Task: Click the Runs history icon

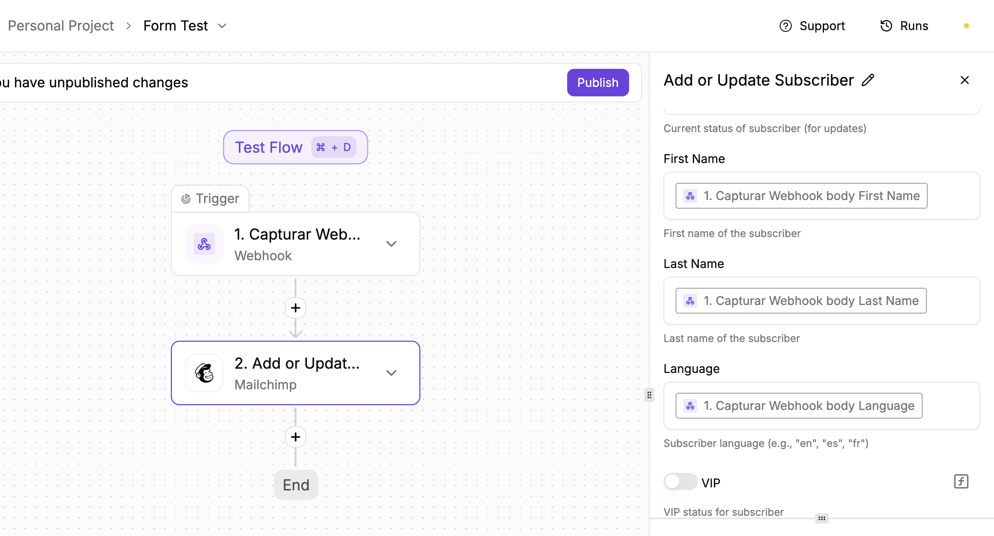Action: [886, 26]
